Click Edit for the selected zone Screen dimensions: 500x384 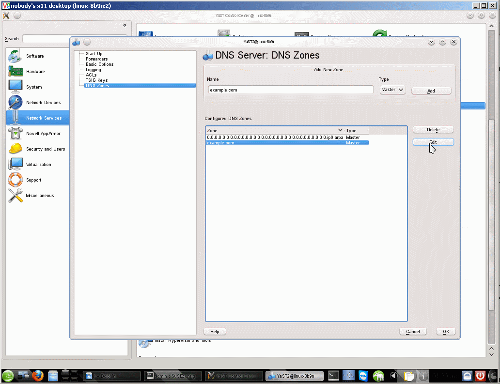(x=433, y=142)
